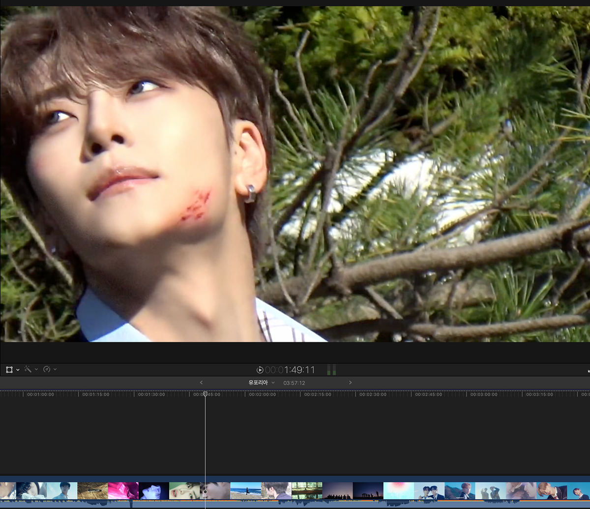This screenshot has height=509, width=590.
Task: Click the 00:02:00:00 mark on the ruler
Action: pyautogui.click(x=262, y=394)
